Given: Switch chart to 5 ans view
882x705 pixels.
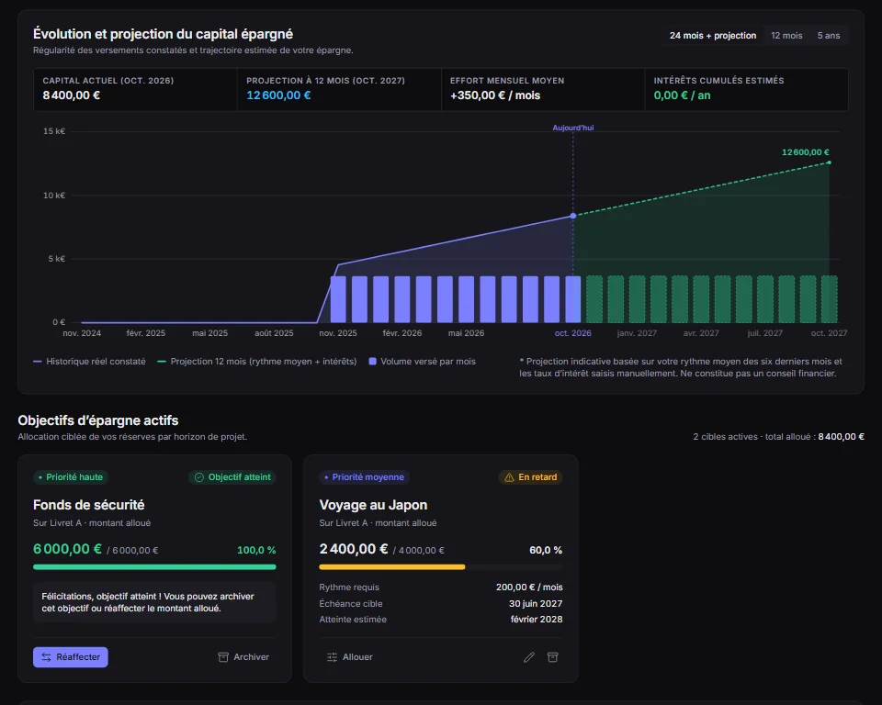Looking at the screenshot, I should pyautogui.click(x=828, y=36).
